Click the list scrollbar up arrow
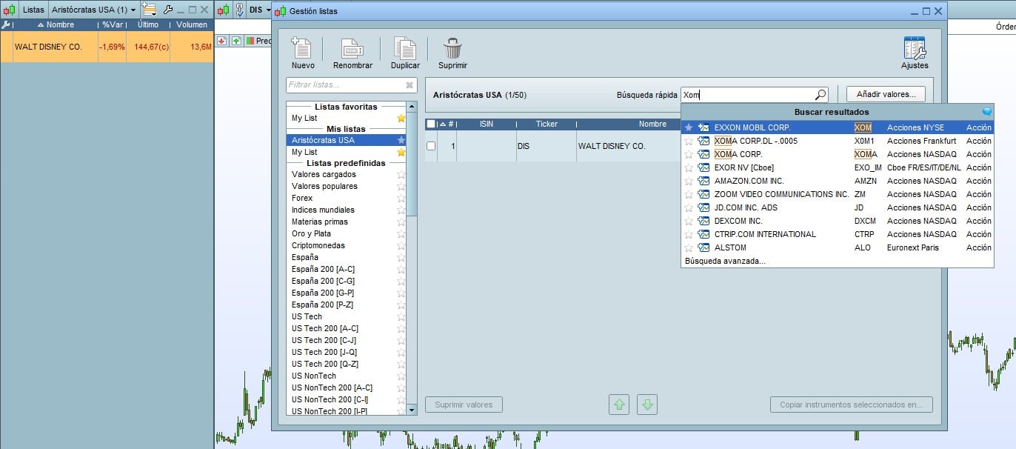The height and width of the screenshot is (449, 1016). coord(412,107)
